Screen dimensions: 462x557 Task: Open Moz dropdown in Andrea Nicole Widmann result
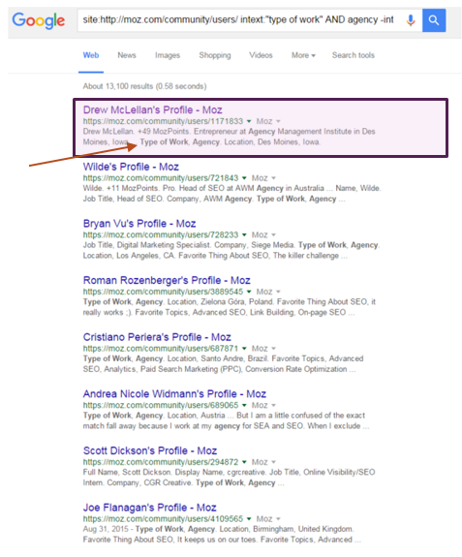tap(263, 405)
